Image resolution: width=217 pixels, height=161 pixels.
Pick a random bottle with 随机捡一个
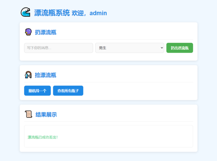37,91
